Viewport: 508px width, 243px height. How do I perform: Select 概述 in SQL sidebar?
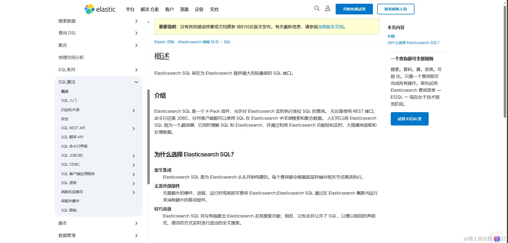pyautogui.click(x=65, y=91)
